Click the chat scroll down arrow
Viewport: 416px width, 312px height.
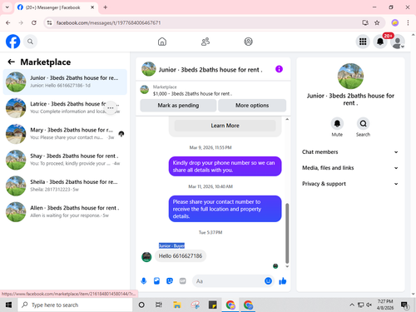[287, 266]
